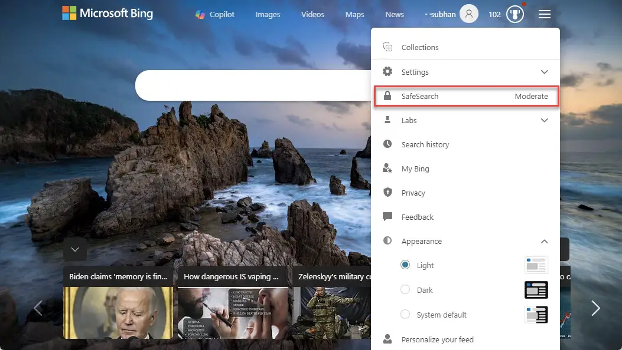Open Zelenskyy's military news headline
The image size is (622, 350).
click(x=334, y=276)
